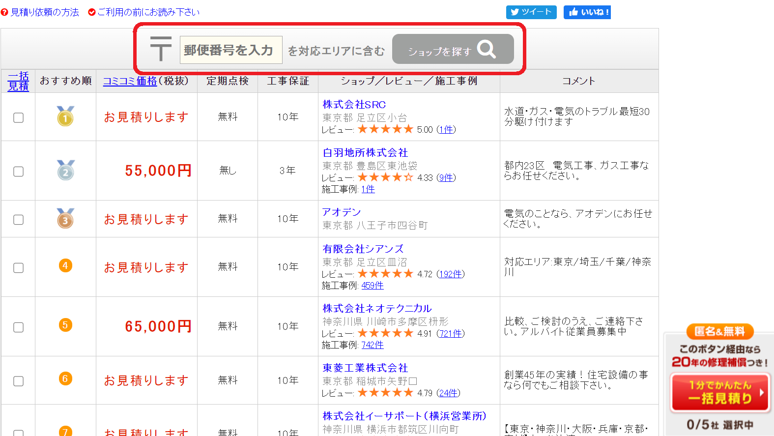
Task: Click お見積りします for 株式会社SRC
Action: [x=146, y=117]
